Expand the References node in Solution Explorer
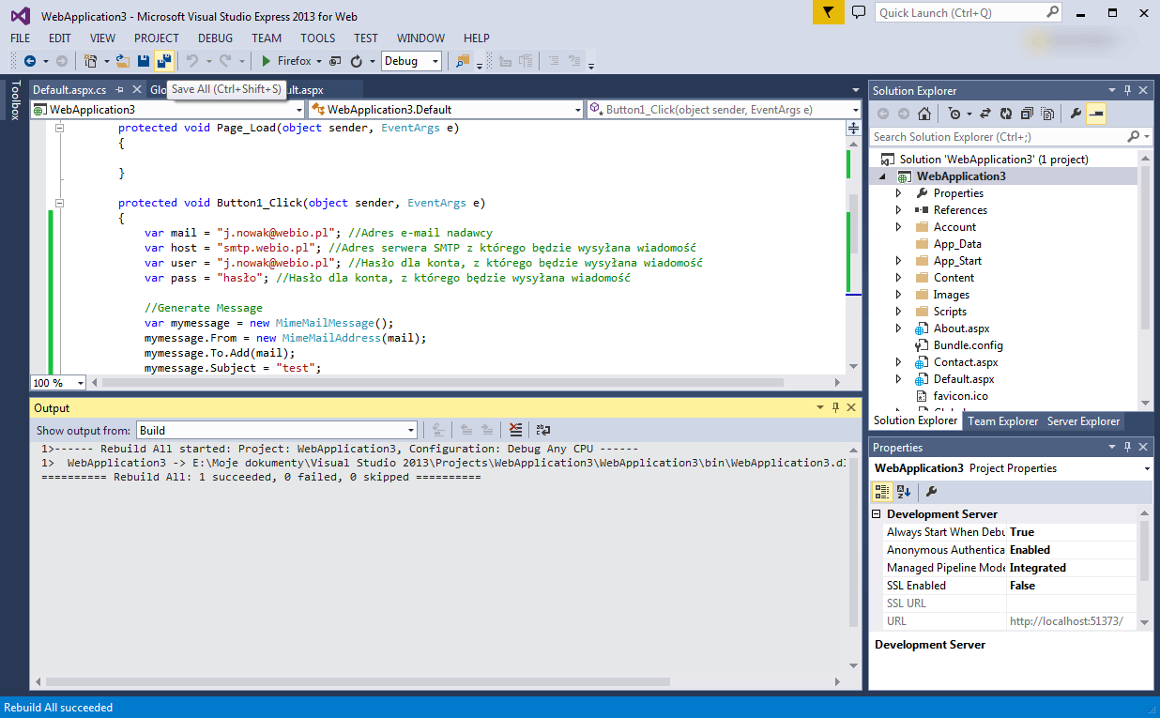Viewport: 1160px width, 718px height. pos(898,210)
